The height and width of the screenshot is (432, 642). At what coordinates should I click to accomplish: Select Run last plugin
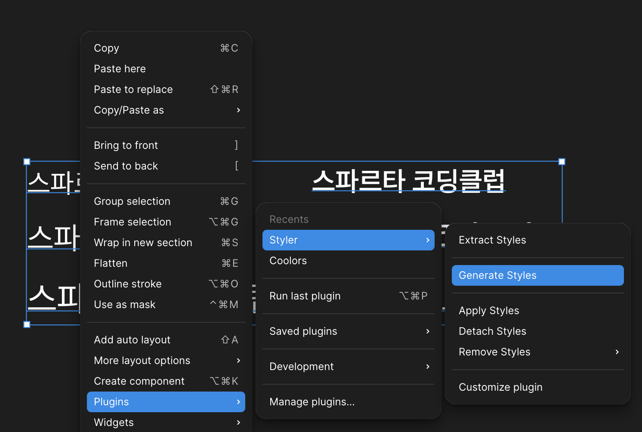coord(349,296)
